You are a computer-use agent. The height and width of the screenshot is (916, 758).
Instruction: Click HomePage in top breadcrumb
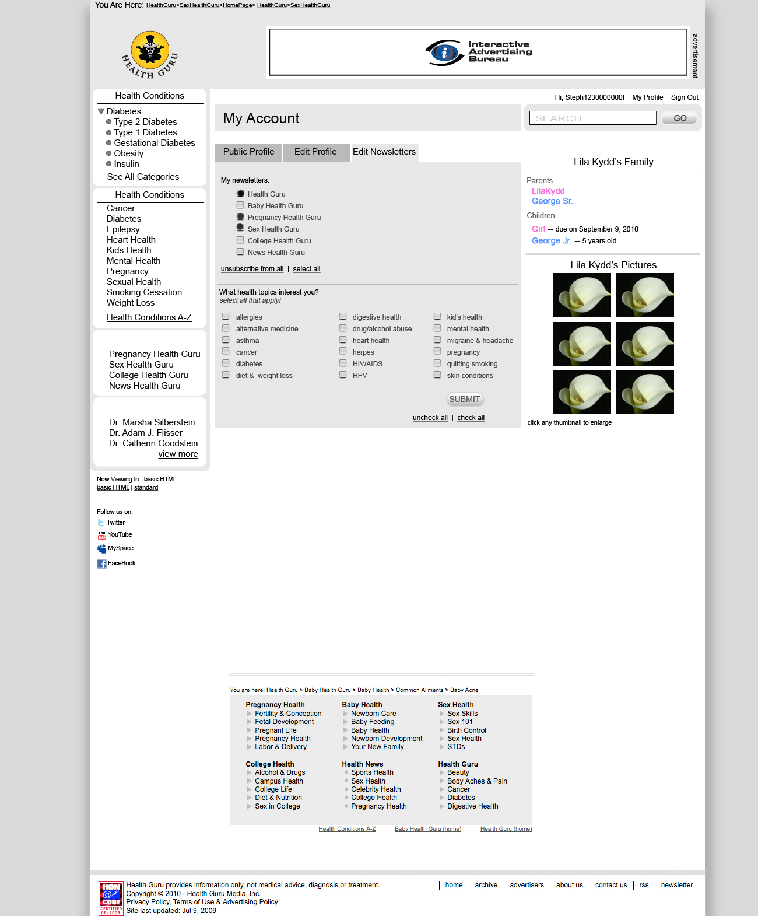click(237, 5)
